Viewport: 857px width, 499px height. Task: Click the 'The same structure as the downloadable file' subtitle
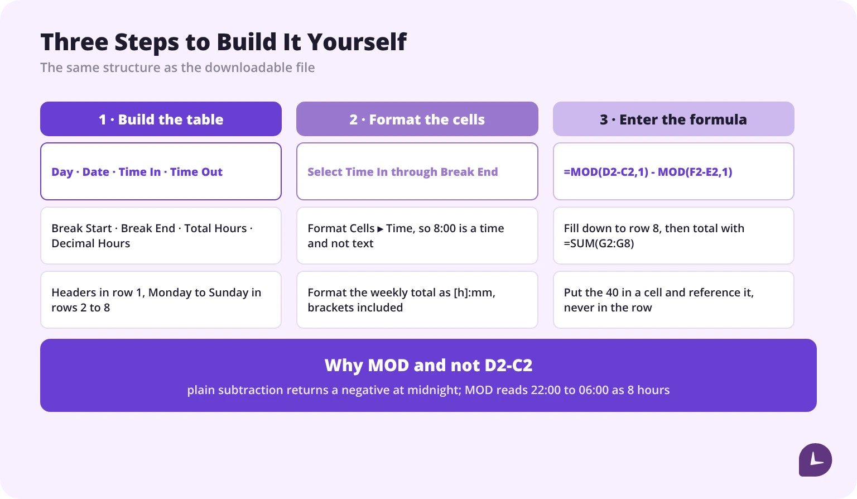click(x=177, y=68)
